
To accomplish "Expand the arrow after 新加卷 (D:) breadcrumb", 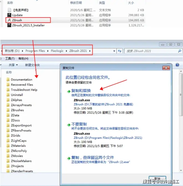I will pos(22,51).
